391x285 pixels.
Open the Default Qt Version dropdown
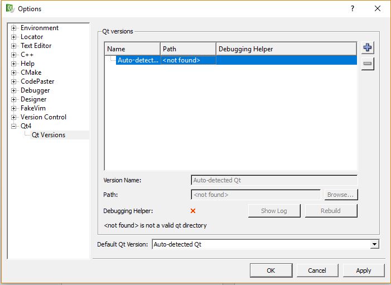pyautogui.click(x=266, y=244)
